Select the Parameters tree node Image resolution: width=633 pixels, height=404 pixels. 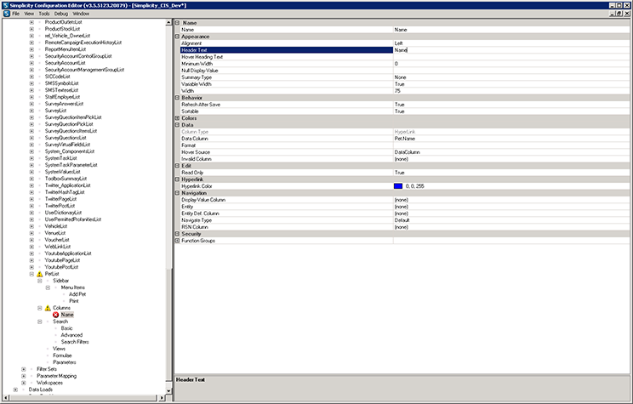pos(64,362)
